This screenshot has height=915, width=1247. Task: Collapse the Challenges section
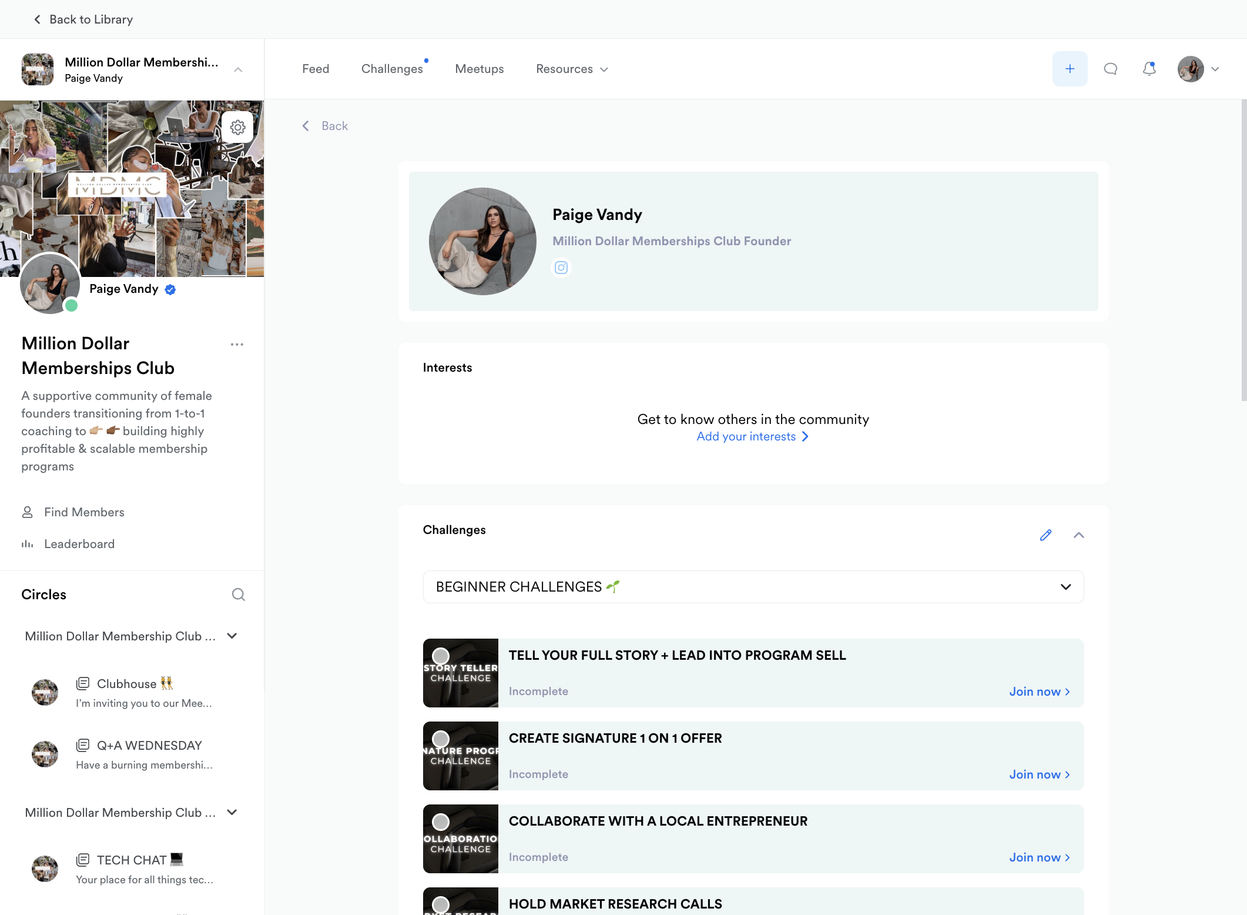coord(1079,535)
